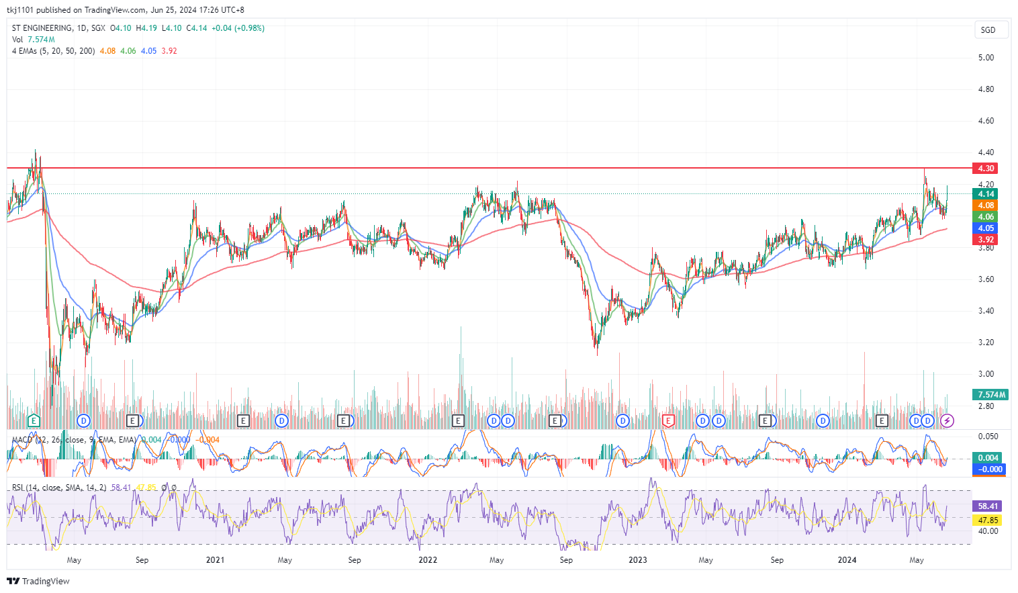
Task: Click the first dividend D marker near May 2024
Action: [916, 421]
